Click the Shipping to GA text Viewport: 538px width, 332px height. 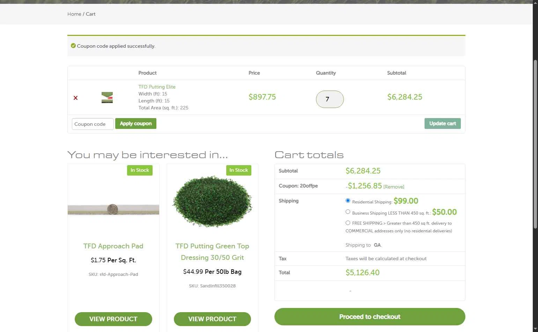363,245
